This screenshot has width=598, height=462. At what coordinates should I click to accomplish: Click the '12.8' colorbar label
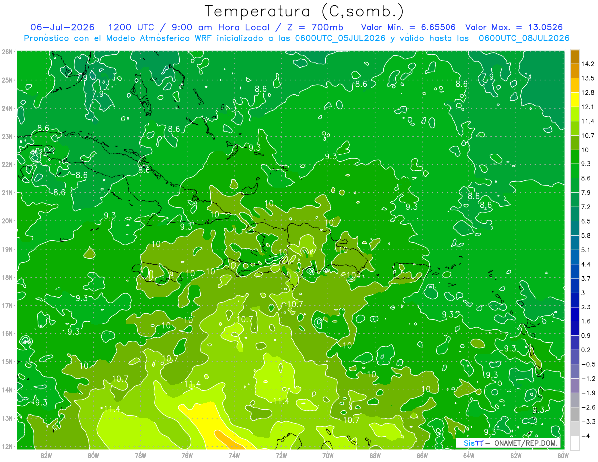(588, 92)
